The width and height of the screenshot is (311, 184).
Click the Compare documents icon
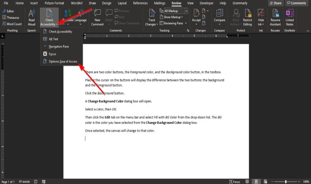pyautogui.click(x=219, y=13)
